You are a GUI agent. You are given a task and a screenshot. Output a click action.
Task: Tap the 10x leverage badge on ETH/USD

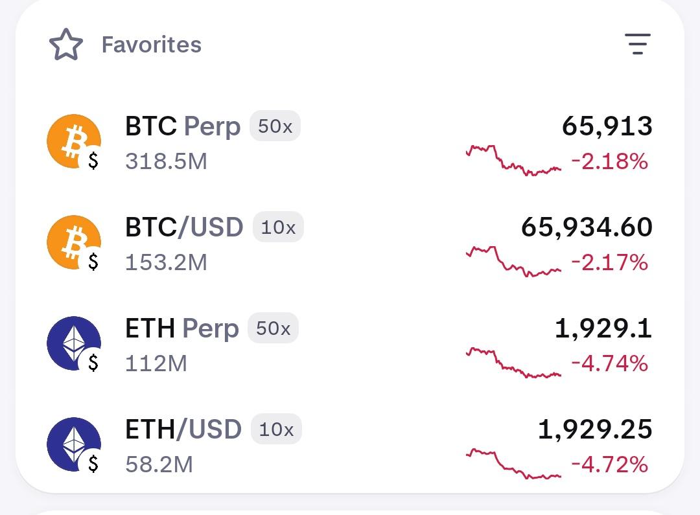(x=276, y=429)
